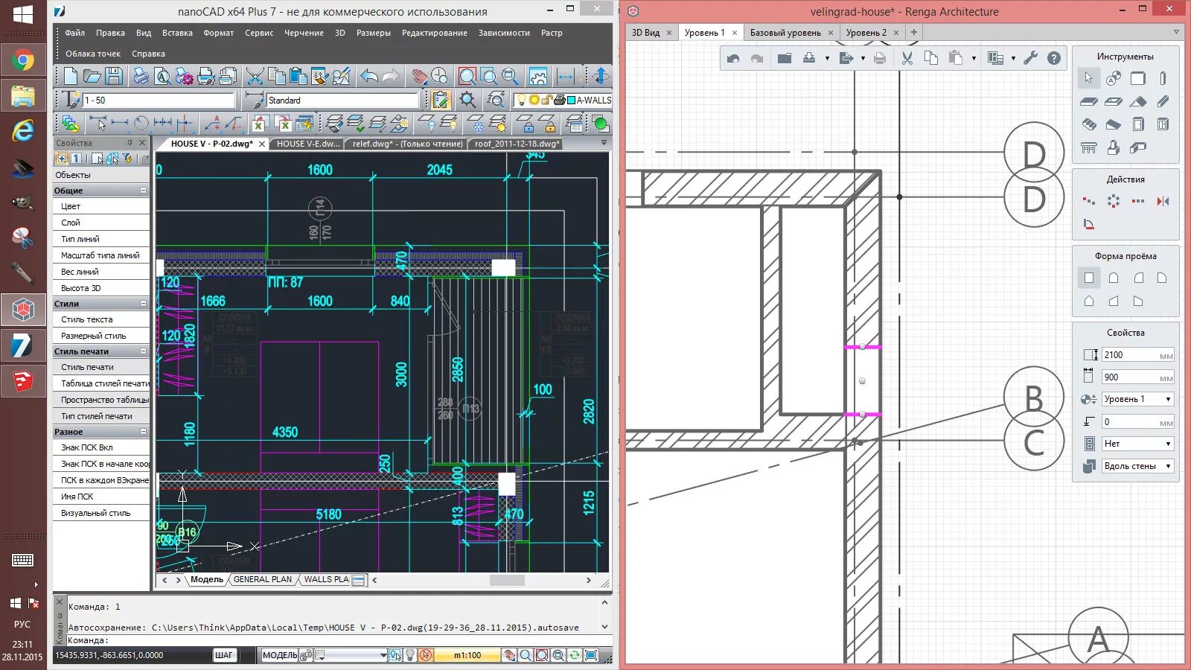Open the Нет dropdown in Renga properties
Screen dimensions: 1191x670
point(1137,444)
